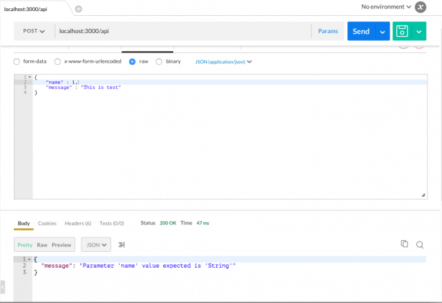The height and width of the screenshot is (303, 442).
Task: Open the No environment dropdown
Action: click(x=386, y=7)
